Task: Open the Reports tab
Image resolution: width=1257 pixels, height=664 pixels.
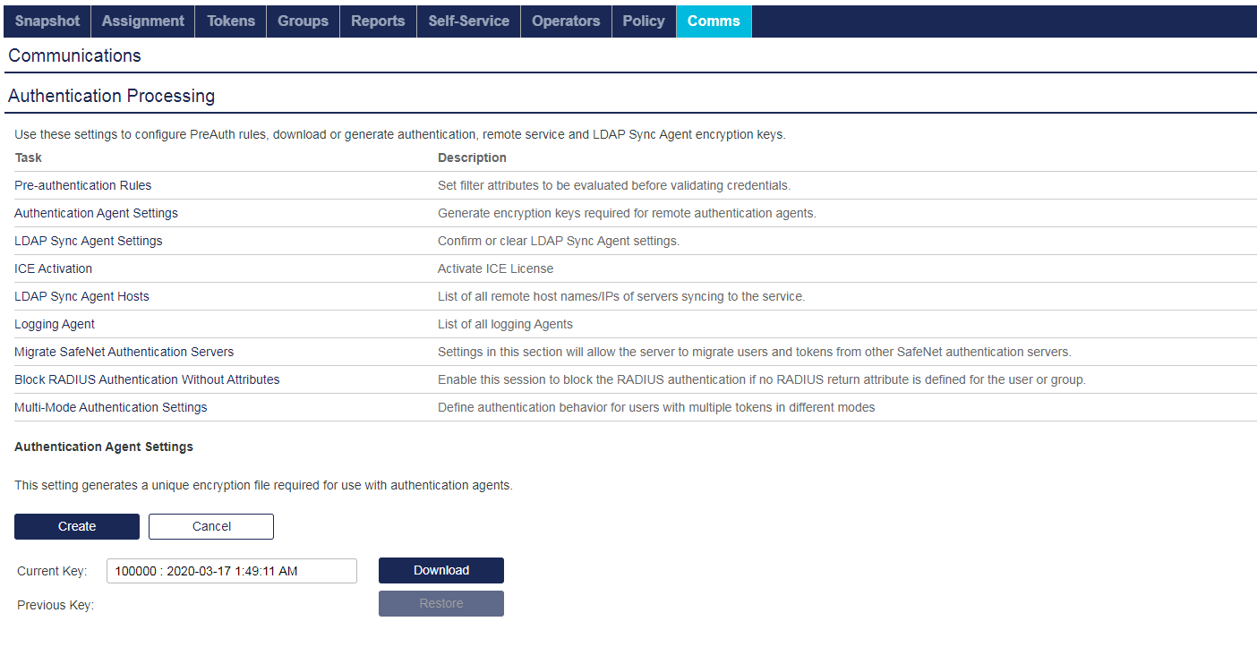Action: click(x=378, y=21)
